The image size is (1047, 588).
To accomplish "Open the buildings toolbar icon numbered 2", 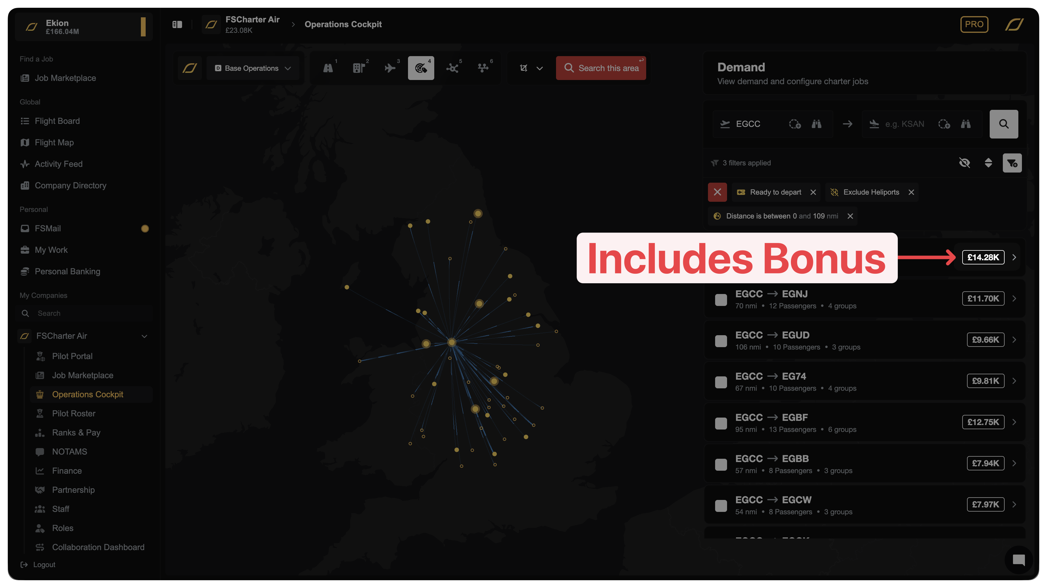I will 358,68.
